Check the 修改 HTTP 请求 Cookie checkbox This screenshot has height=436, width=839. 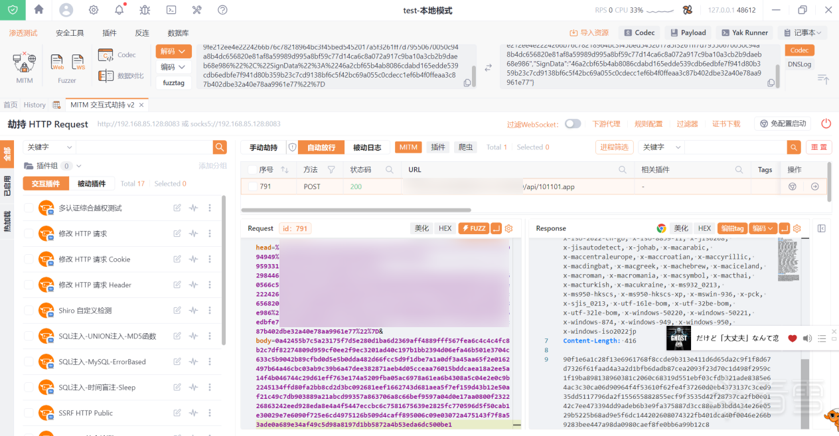28,259
